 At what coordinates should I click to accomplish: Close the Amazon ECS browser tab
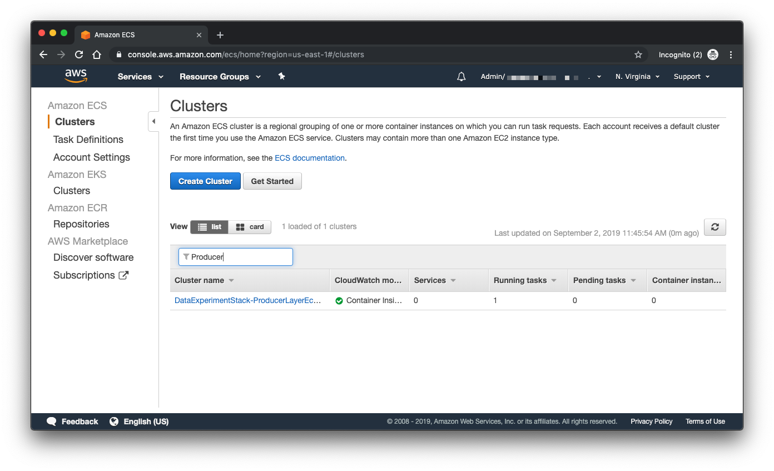point(199,35)
